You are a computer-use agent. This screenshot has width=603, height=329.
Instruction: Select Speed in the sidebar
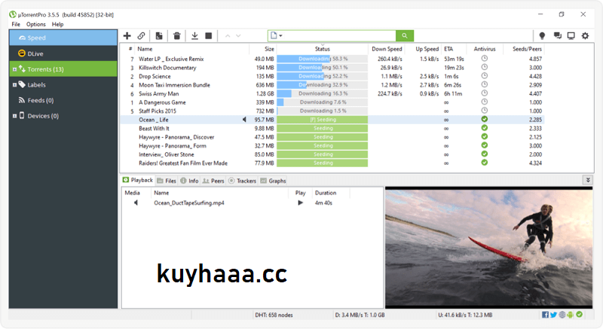click(x=63, y=38)
